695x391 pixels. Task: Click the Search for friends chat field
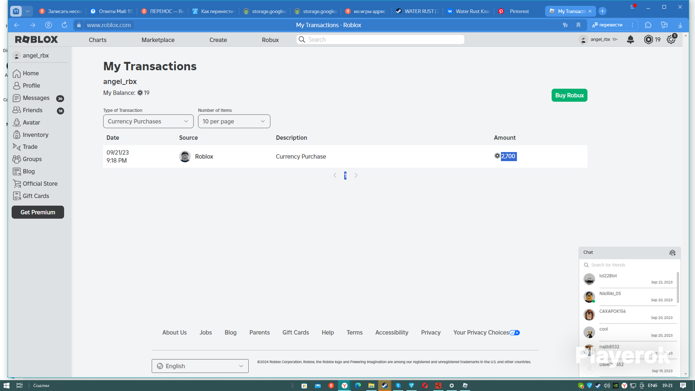(x=629, y=265)
